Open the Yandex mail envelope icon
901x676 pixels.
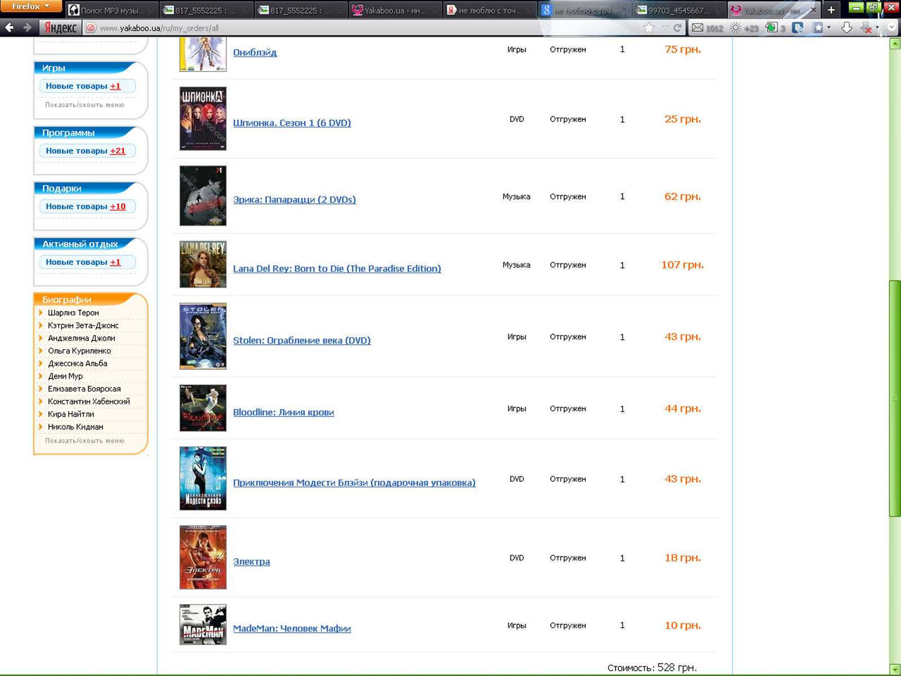[698, 28]
